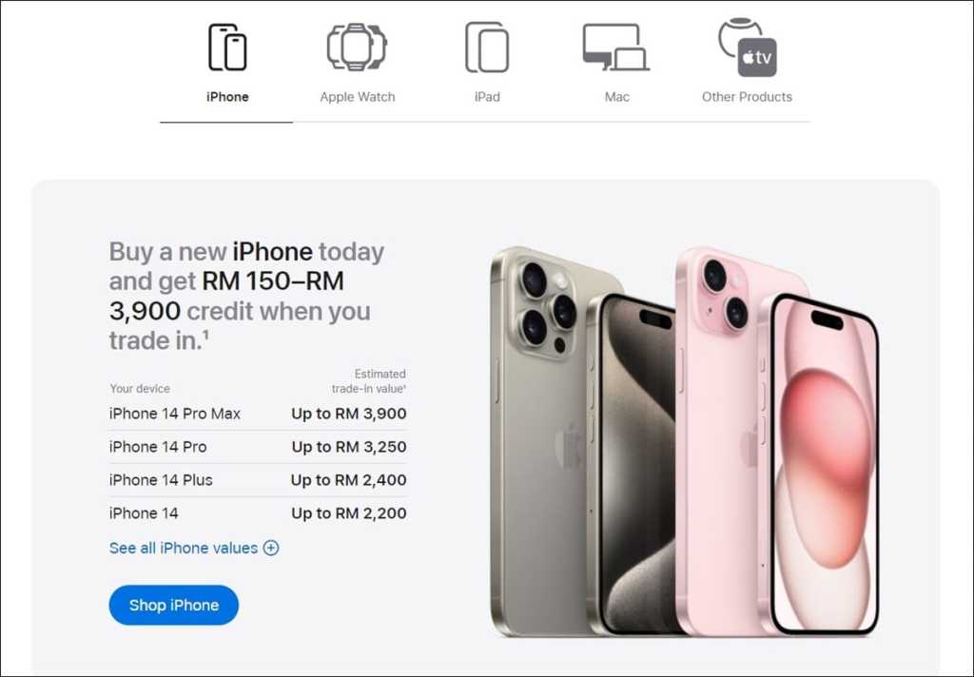Select the iPhone 14 Pro Max row
974x677 pixels.
coord(258,414)
